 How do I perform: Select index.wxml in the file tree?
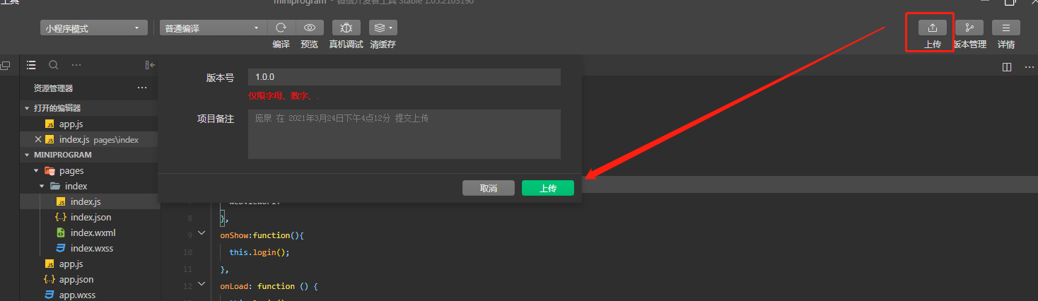click(x=93, y=232)
